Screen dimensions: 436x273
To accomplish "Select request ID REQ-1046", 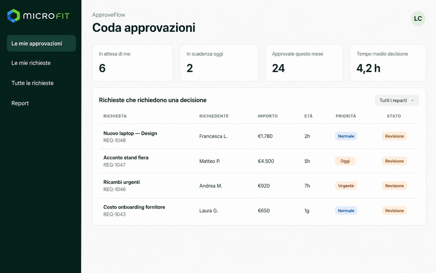I will pos(114,189).
